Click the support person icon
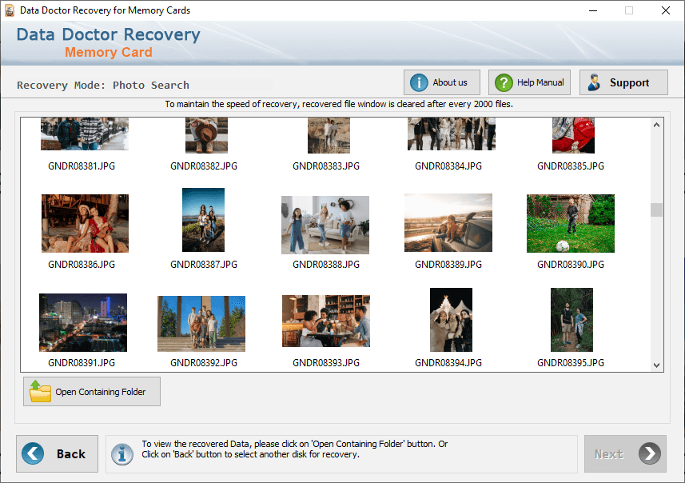Screen dimensions: 685x483 pyautogui.click(x=594, y=82)
